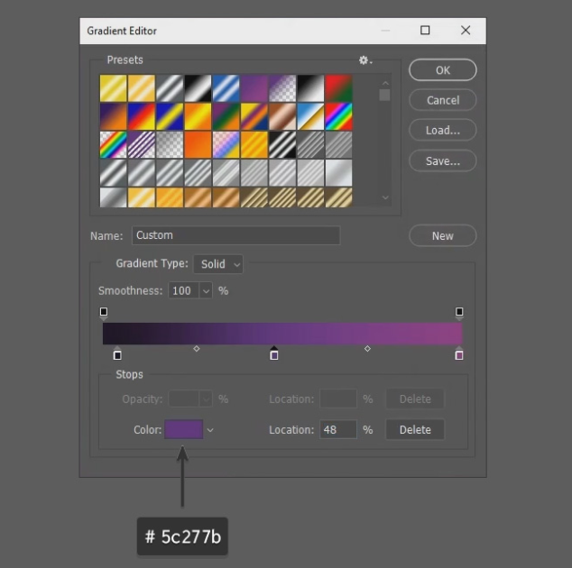Click the New button to save gradient
The width and height of the screenshot is (572, 568).
442,236
